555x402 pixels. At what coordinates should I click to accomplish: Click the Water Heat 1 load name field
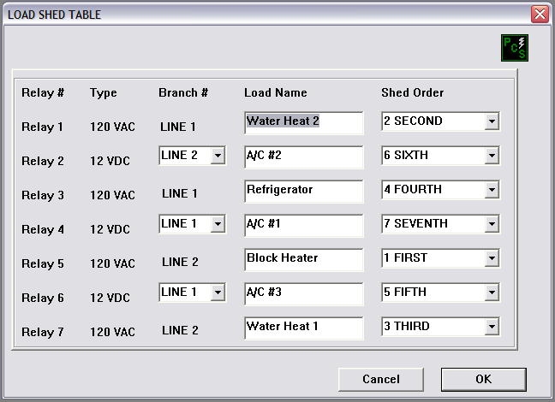click(x=304, y=328)
